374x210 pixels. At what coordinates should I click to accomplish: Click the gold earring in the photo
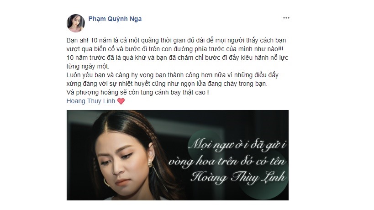pos(151,163)
